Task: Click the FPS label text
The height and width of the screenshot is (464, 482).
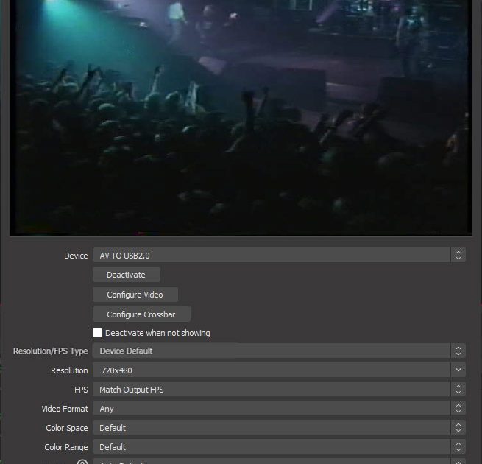Action: tap(80, 390)
